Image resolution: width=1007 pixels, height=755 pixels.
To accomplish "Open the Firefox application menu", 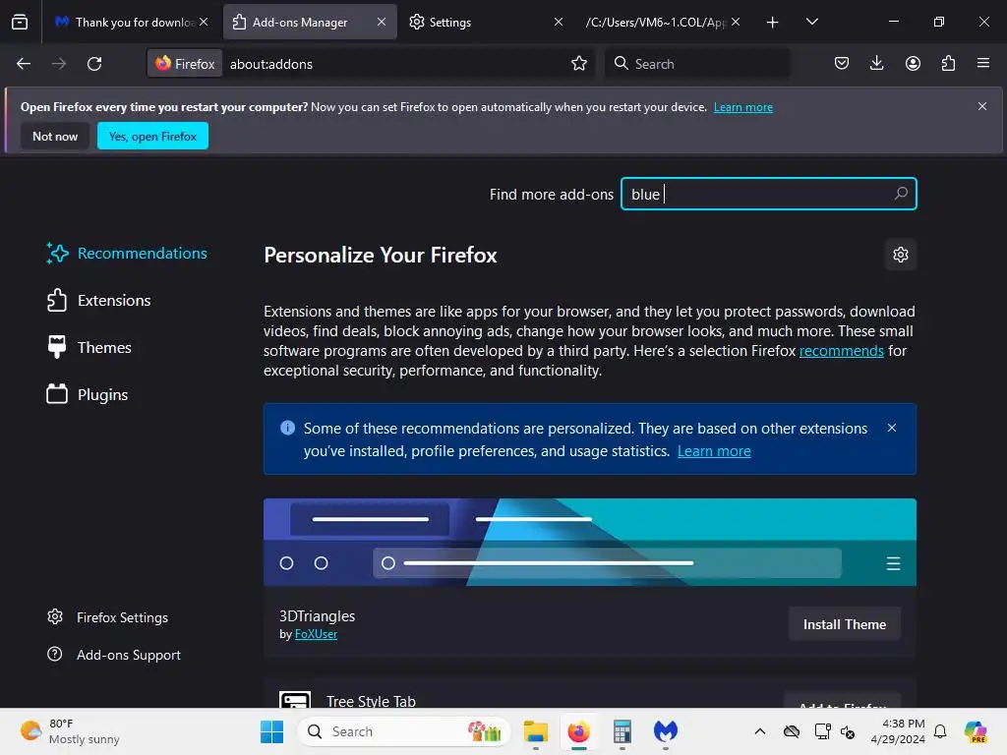I will [983, 63].
